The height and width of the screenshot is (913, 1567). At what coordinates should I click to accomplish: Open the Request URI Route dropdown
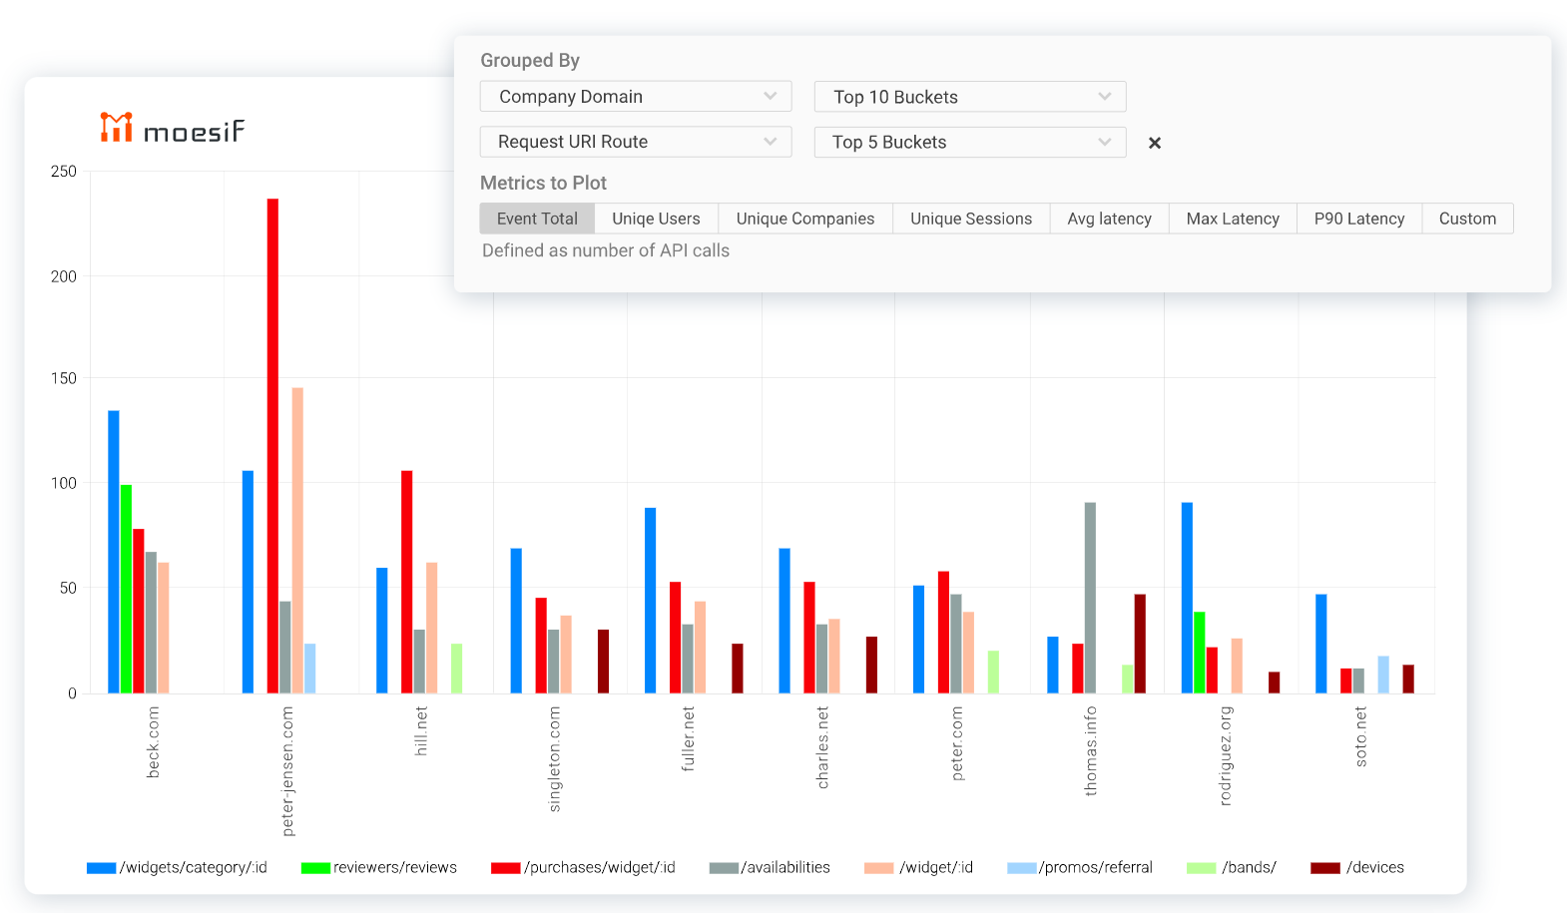636,142
